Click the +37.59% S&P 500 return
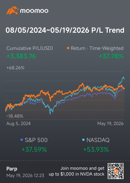Viewport: 130px width, 183px height. click(34, 150)
